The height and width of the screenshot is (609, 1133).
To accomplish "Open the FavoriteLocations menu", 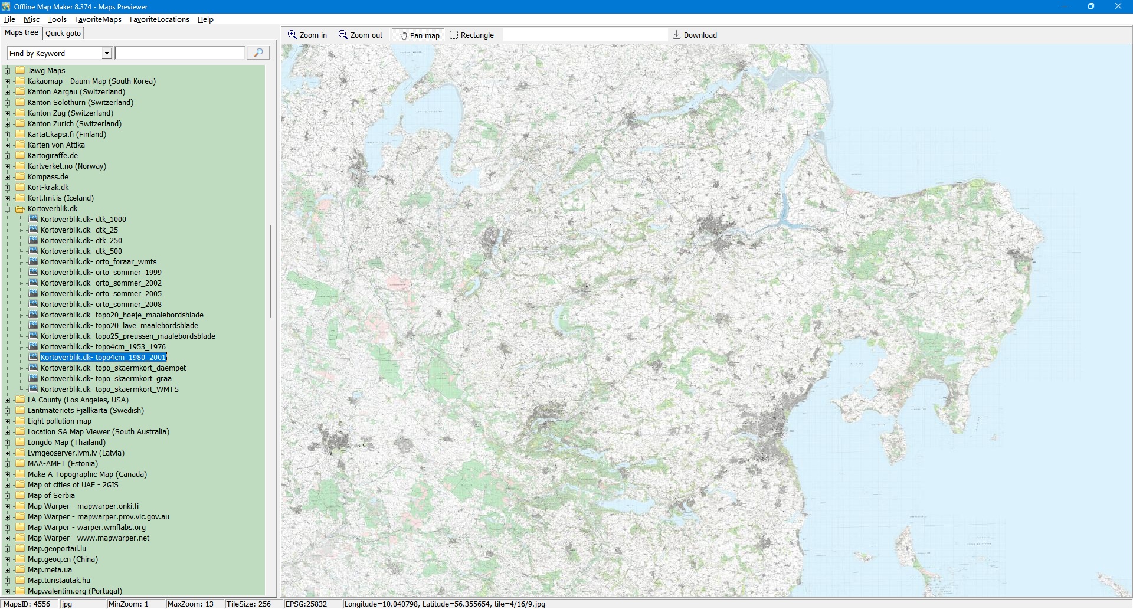I will [159, 19].
